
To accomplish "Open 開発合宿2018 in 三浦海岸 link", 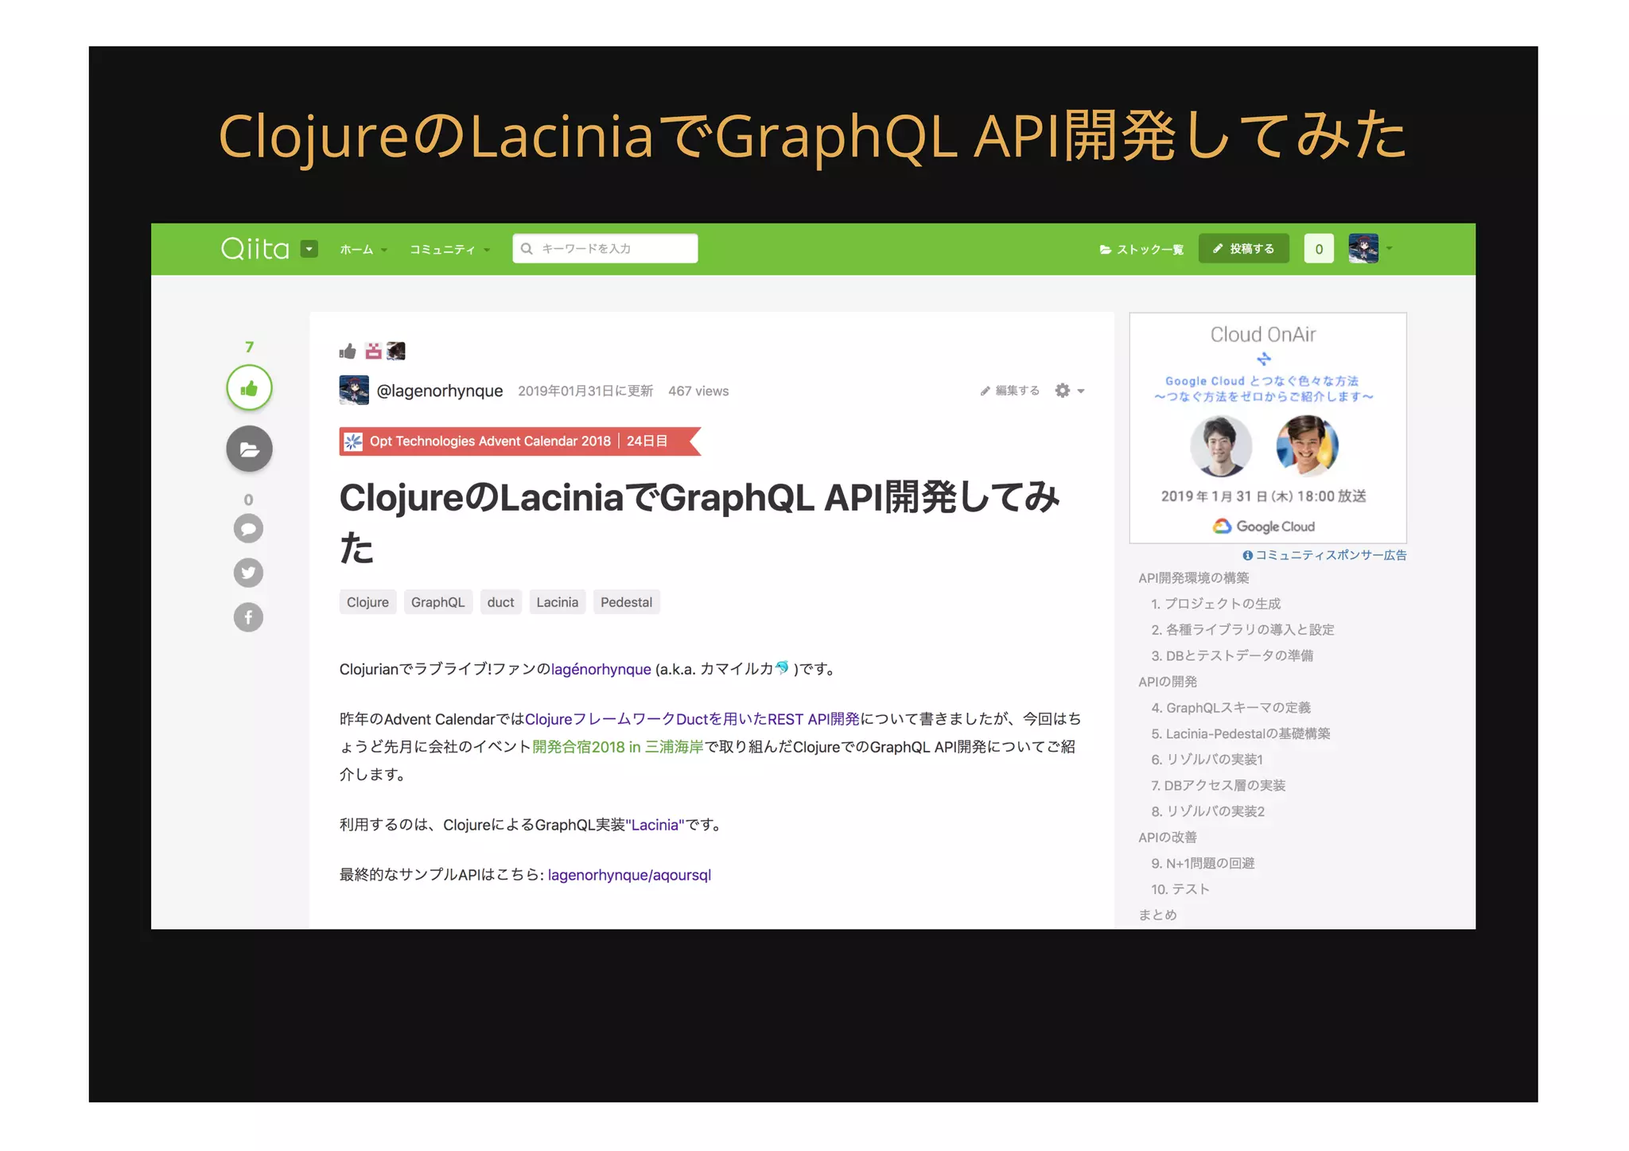I will click(618, 747).
